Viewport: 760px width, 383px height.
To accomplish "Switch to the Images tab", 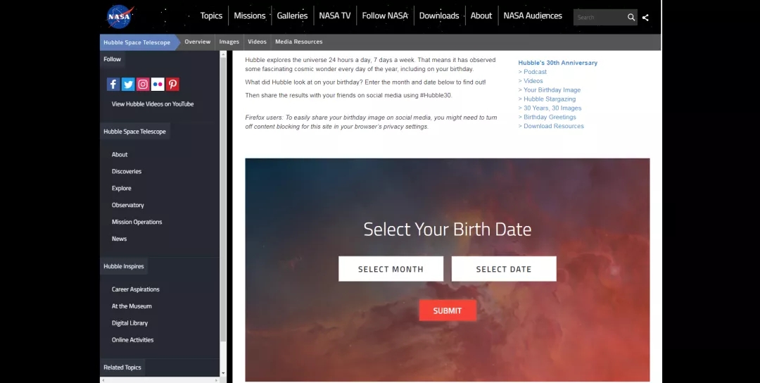I will [229, 42].
